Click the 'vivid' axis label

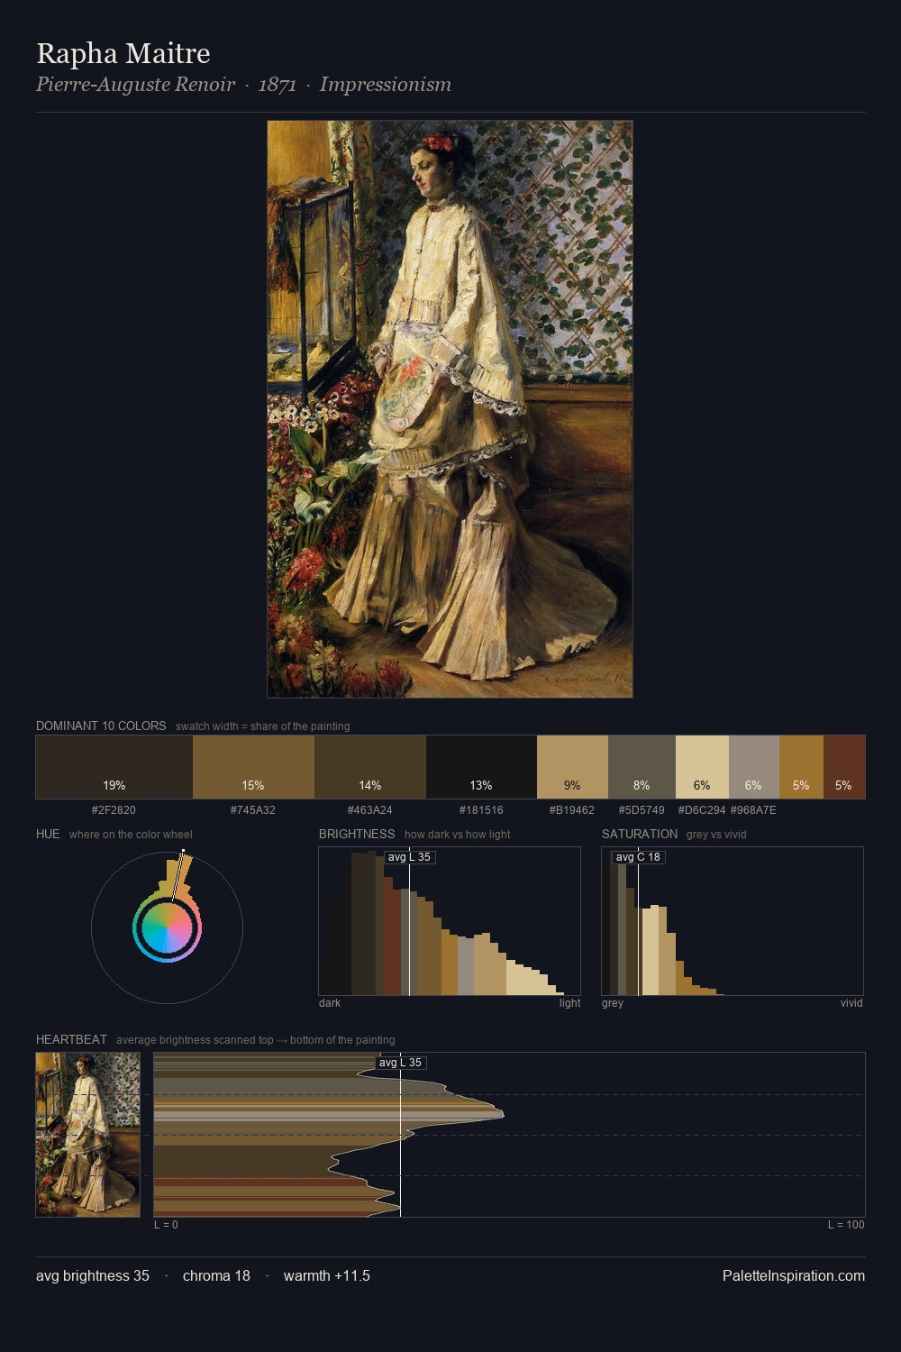(x=851, y=1003)
